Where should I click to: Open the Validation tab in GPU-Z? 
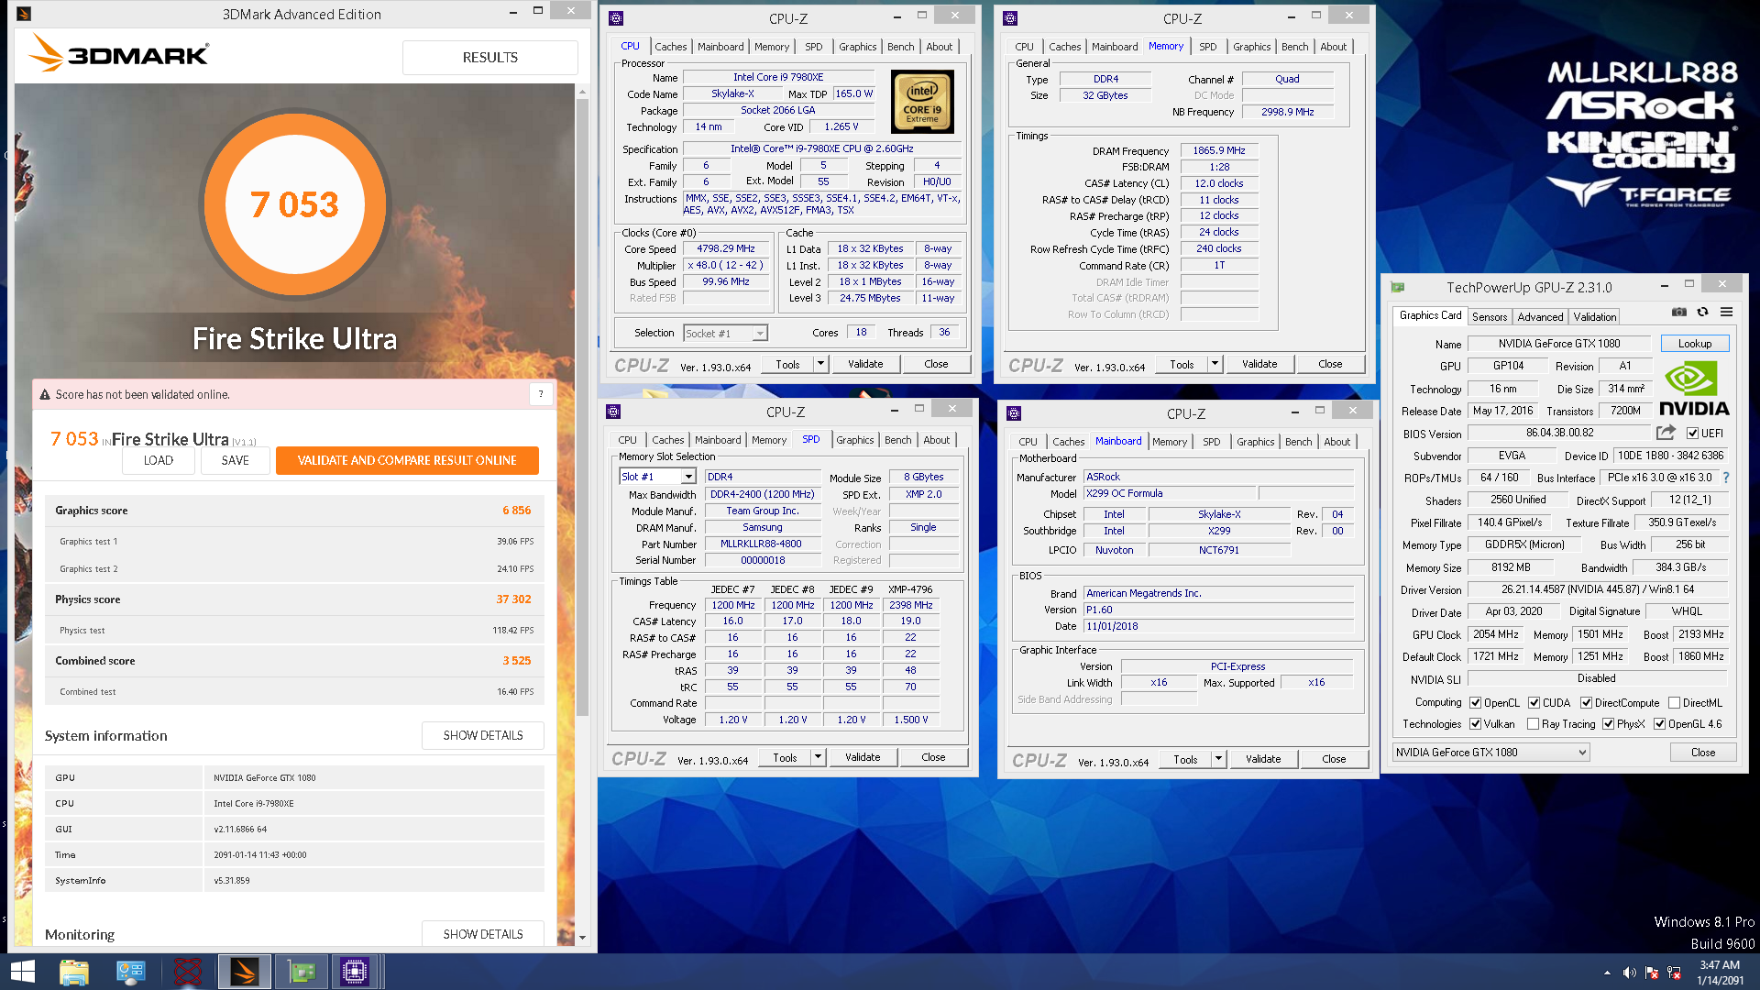click(1595, 317)
